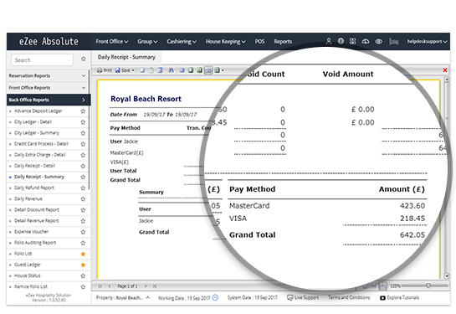
Task: Open the four-squares grid icon in header
Action: point(352,41)
